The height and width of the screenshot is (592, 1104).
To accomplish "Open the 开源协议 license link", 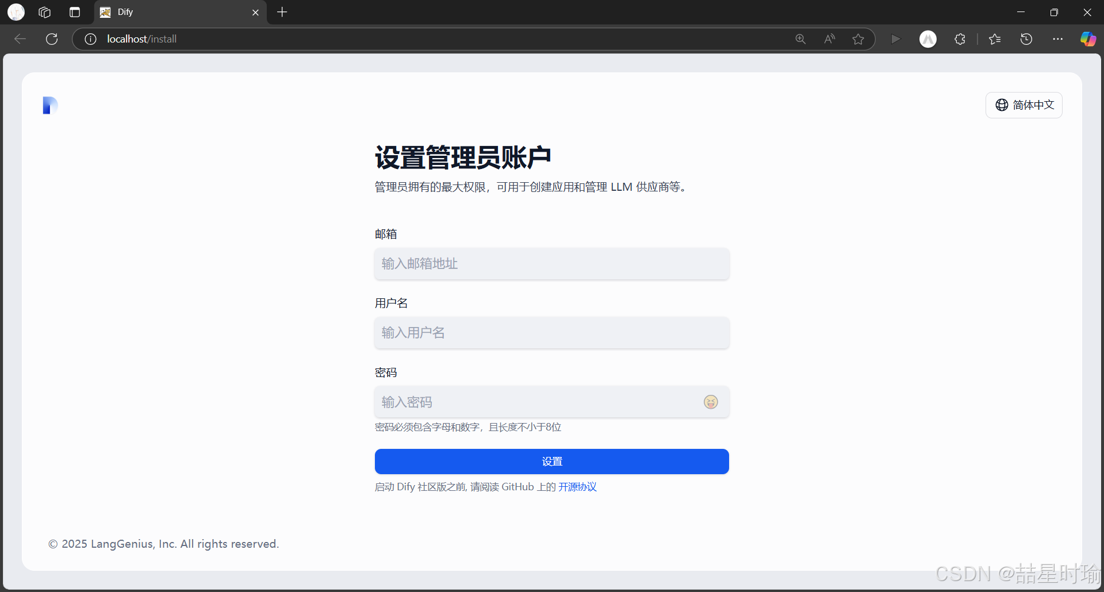I will (x=577, y=487).
